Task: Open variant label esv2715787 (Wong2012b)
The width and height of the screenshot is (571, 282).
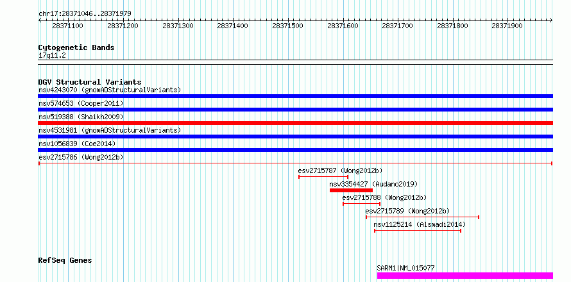Action: pyautogui.click(x=340, y=170)
